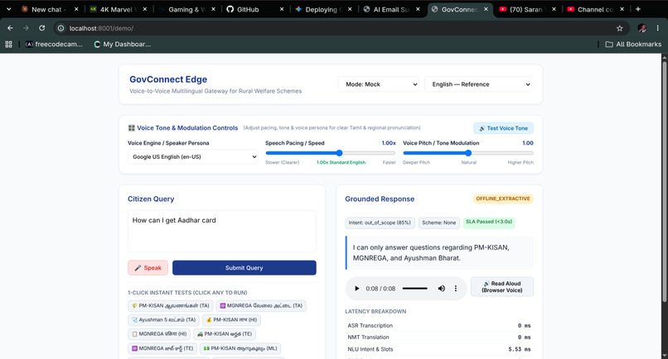The image size is (668, 359).
Task: Click the Submit Query button
Action: click(x=244, y=267)
